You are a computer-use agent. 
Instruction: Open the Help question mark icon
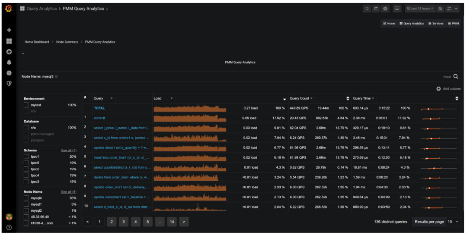click(x=9, y=228)
